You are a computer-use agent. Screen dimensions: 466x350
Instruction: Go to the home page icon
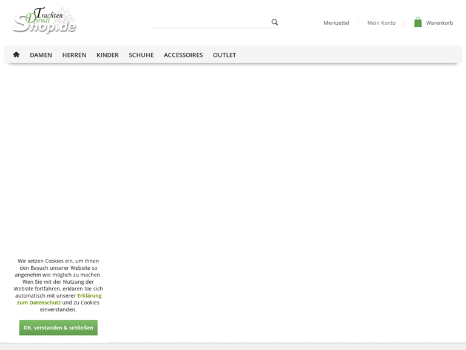[16, 55]
